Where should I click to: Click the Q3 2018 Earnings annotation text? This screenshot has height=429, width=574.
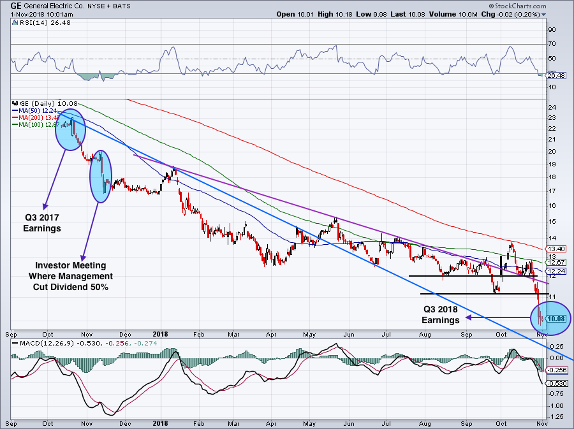point(440,314)
